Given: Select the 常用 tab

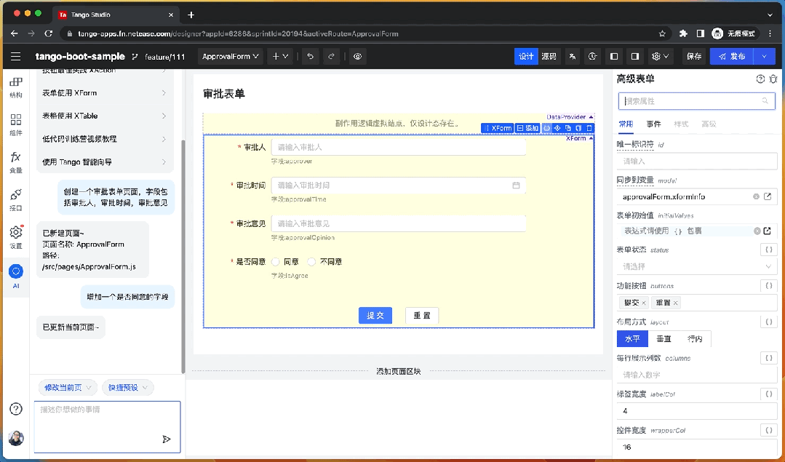Looking at the screenshot, I should coord(626,124).
